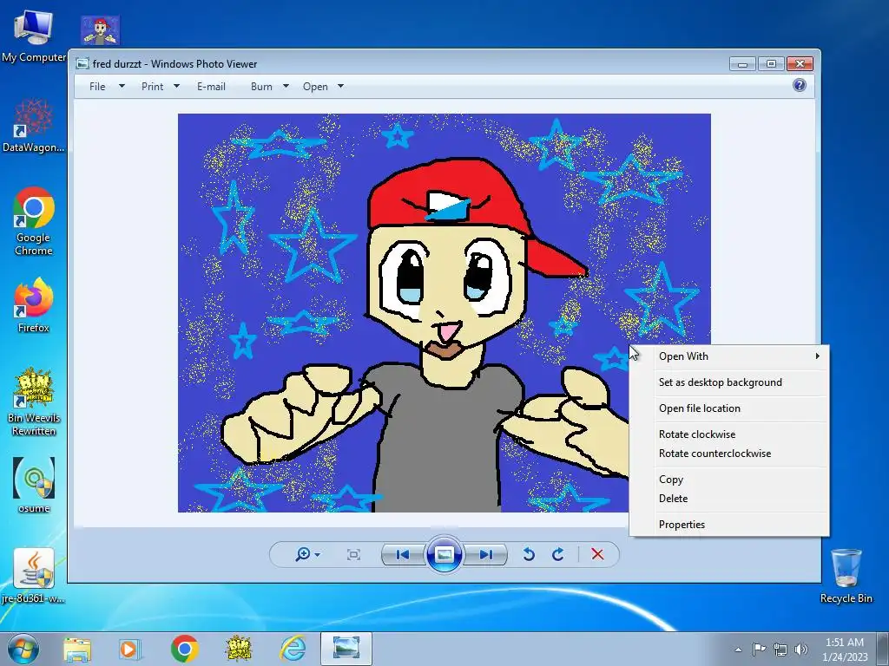Select My Computer desktop icon

point(34,35)
